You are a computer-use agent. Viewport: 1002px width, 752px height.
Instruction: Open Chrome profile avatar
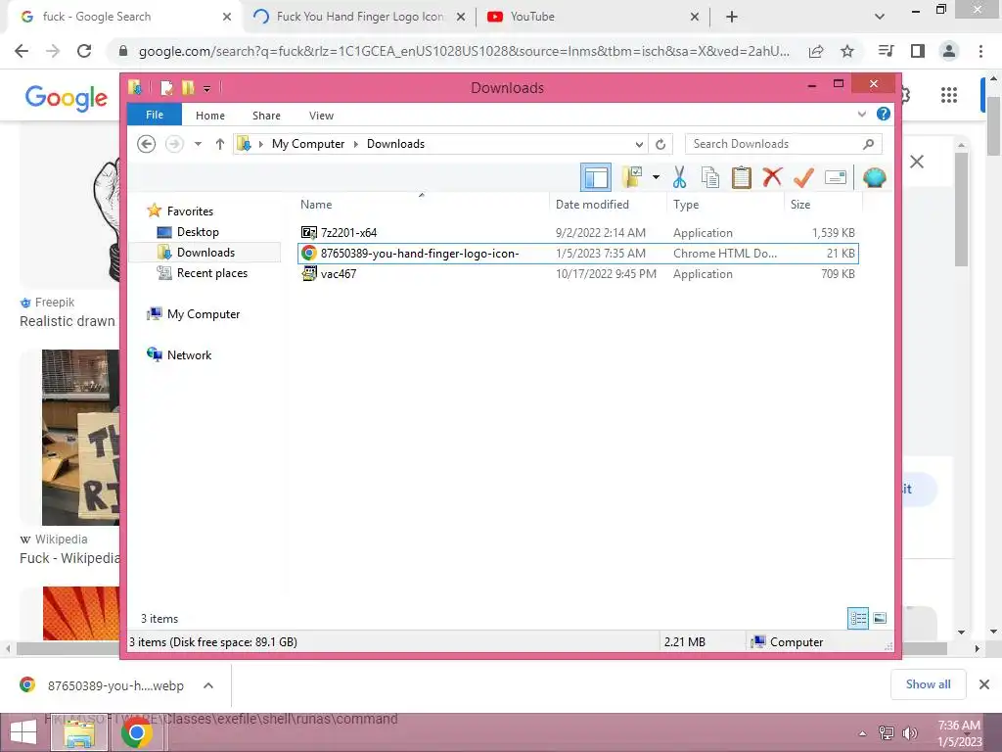coord(949,51)
